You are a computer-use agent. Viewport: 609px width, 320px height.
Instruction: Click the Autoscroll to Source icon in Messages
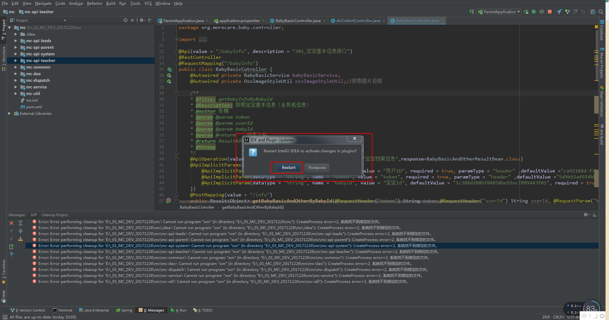[x=20, y=239]
